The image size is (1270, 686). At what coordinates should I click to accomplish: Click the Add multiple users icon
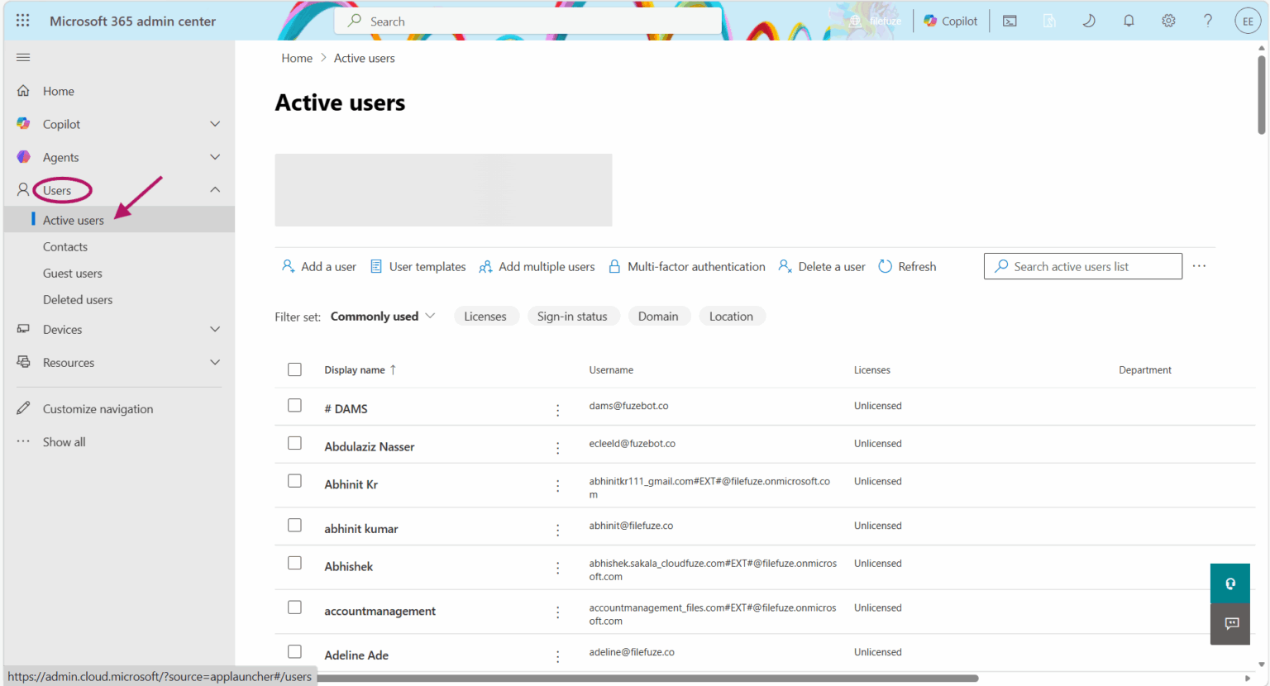click(485, 266)
